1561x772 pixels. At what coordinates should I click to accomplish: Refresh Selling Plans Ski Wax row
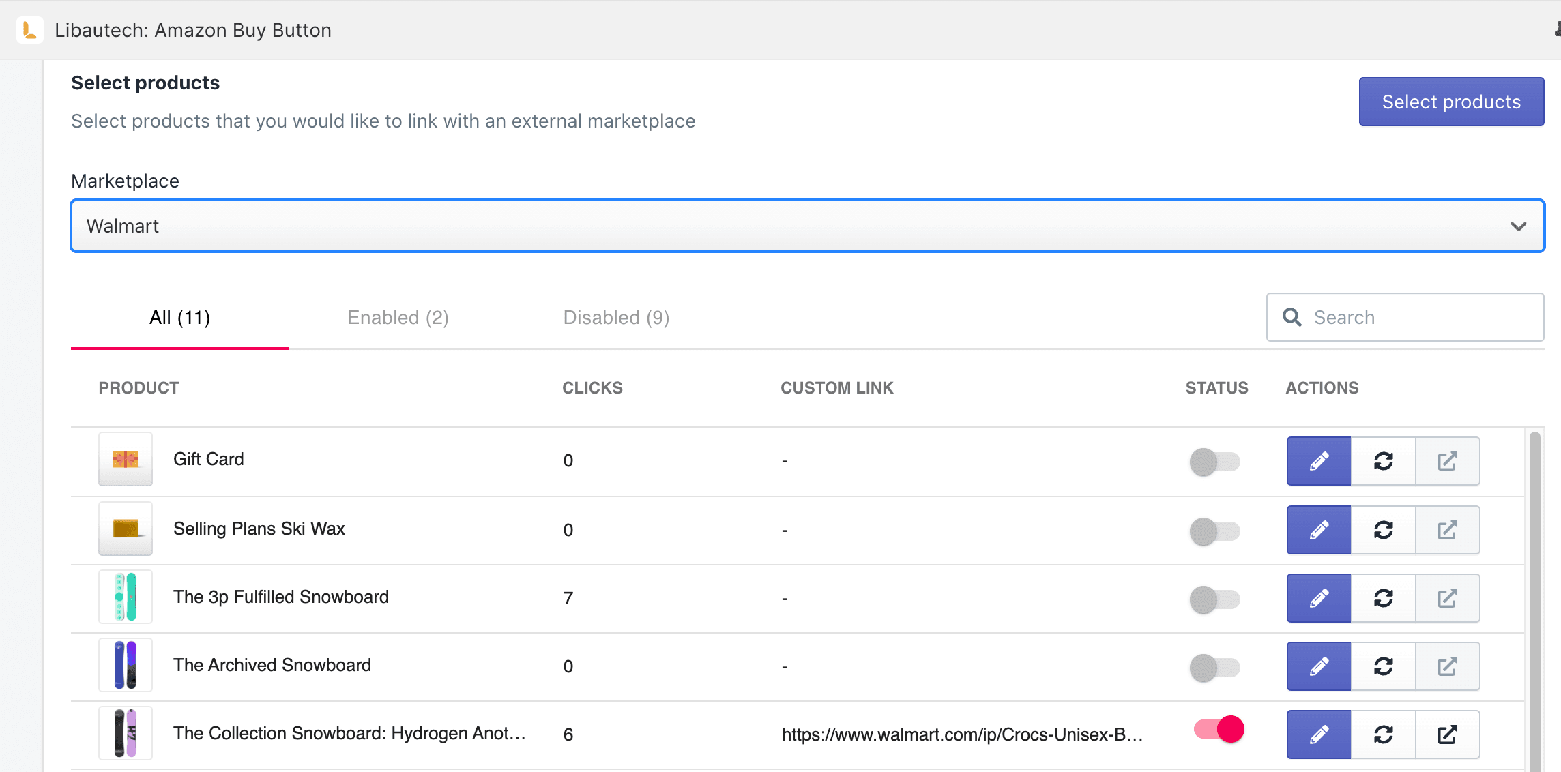(1383, 530)
